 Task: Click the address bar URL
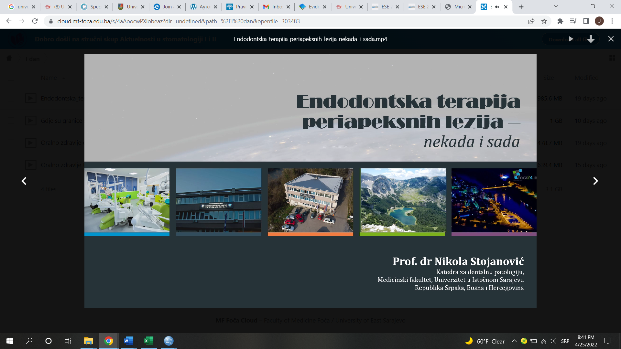tap(179, 21)
